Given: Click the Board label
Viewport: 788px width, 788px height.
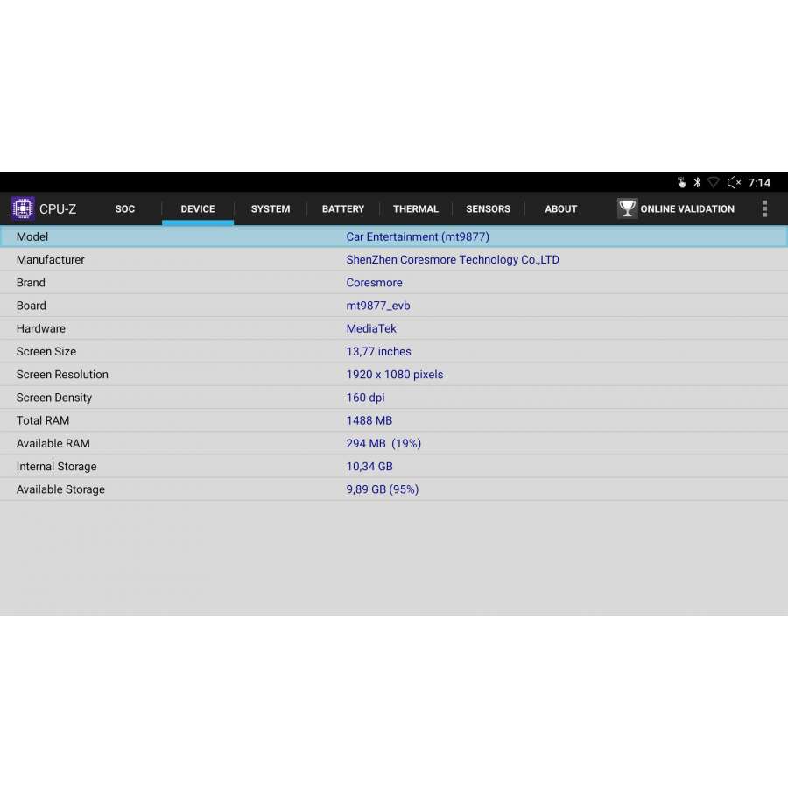Looking at the screenshot, I should (x=32, y=306).
